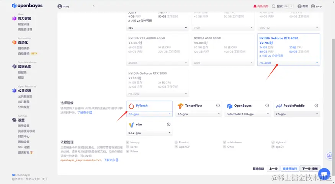Expand the sony workspace switcher arrows
Image resolution: width=335 pixels, height=184 pixels.
(x=93, y=6)
